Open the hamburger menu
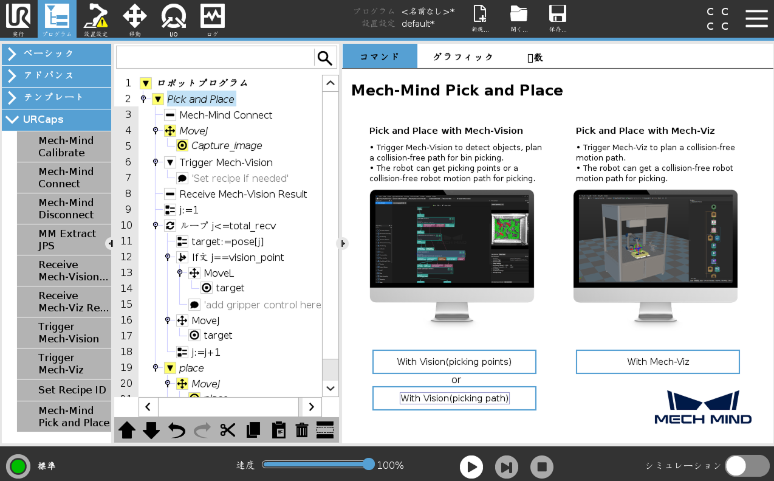Image resolution: width=774 pixels, height=481 pixels. click(x=756, y=19)
